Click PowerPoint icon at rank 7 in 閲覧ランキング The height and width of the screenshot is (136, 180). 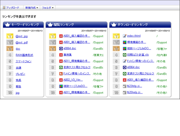point(61,74)
